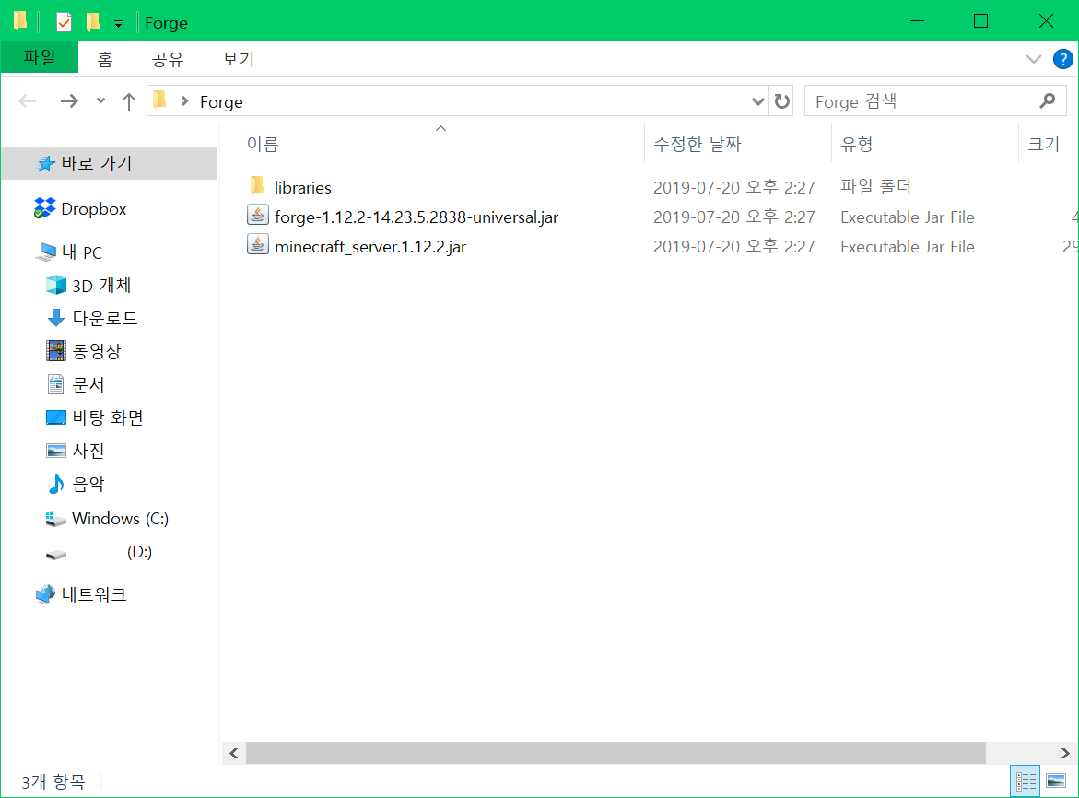The width and height of the screenshot is (1079, 798).
Task: Switch to the 보기 ribbon tab
Action: (238, 59)
